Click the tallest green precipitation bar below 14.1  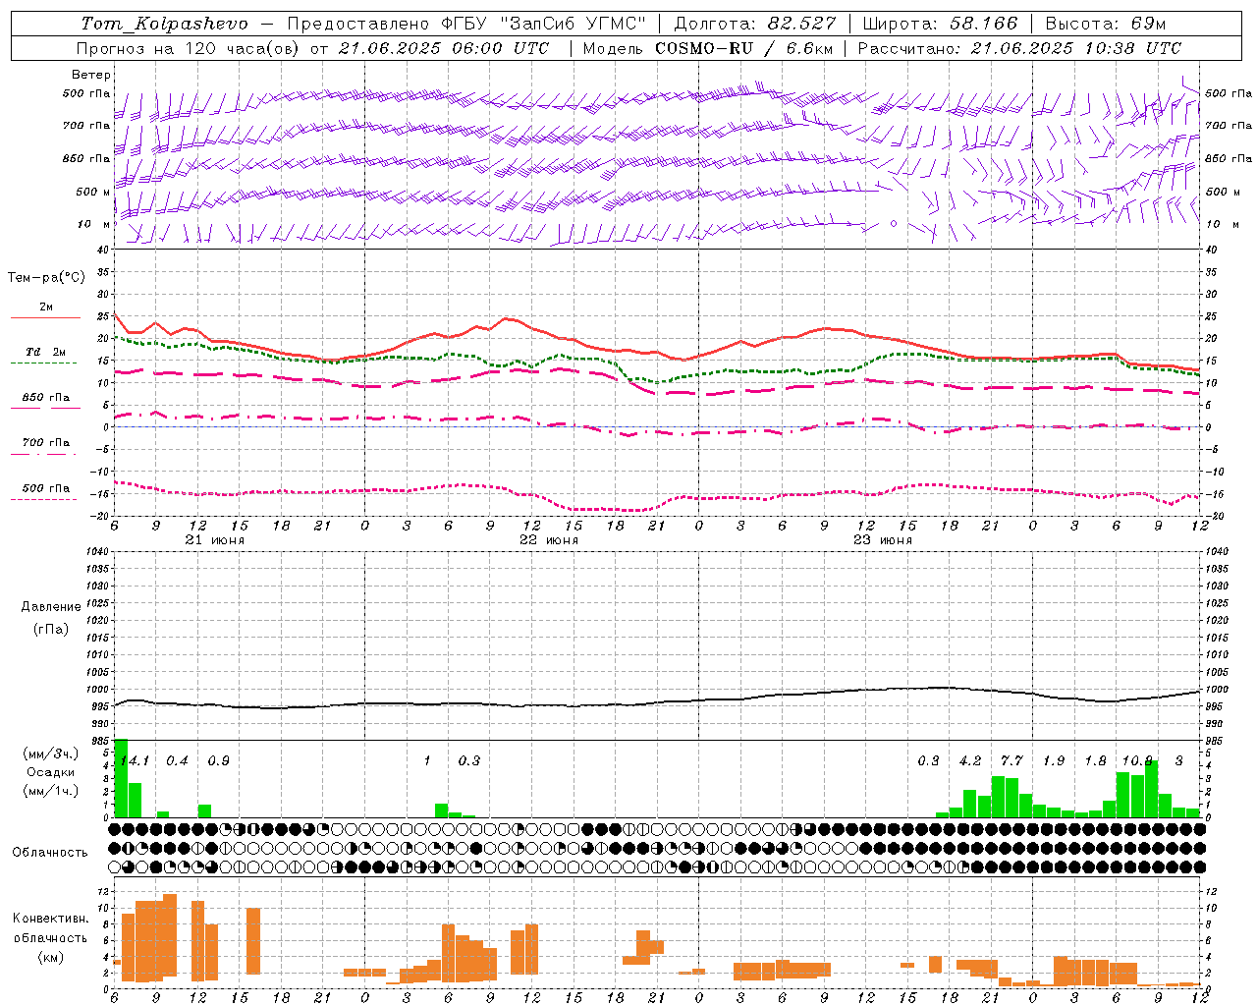(x=122, y=778)
